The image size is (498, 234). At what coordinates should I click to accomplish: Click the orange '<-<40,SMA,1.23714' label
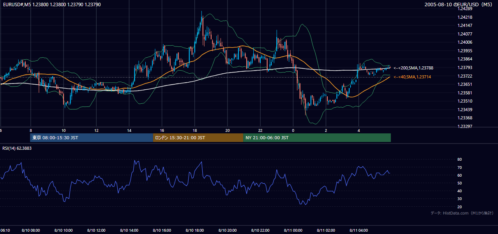[x=412, y=77]
